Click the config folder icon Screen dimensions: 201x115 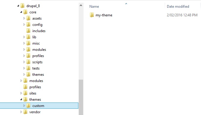28,24
